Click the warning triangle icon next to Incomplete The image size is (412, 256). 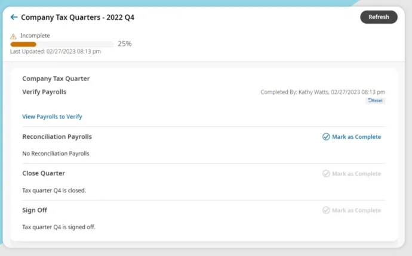(x=14, y=36)
